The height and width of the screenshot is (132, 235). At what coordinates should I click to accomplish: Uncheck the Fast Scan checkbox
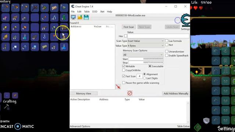point(124,76)
